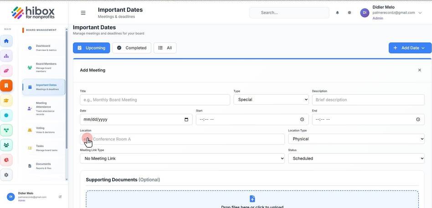Click external link icon beside Didier Melo
Viewport: 432px width, 208px height.
tap(60, 197)
